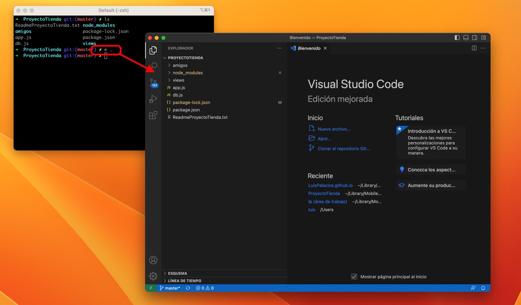Click the lightbulb icon on 'Conozca los aspect...'
Screen dimensions: 521x305
point(402,170)
